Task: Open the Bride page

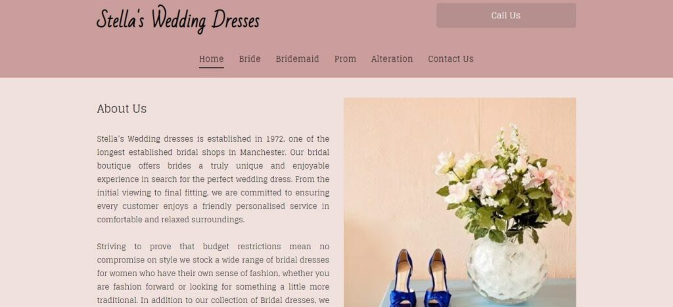Action: pos(250,58)
